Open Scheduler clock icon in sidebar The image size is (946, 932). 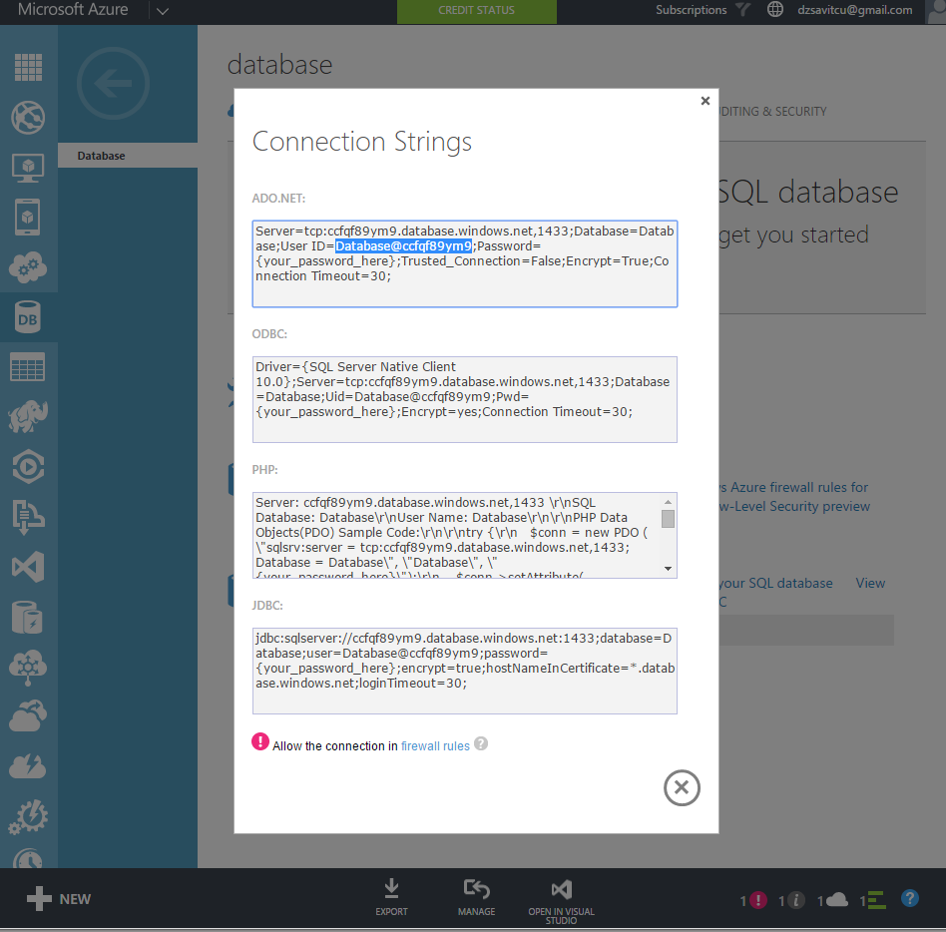[28, 858]
